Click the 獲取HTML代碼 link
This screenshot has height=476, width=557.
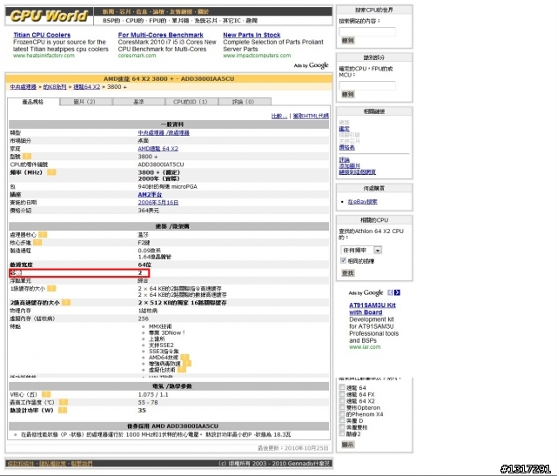[311, 116]
